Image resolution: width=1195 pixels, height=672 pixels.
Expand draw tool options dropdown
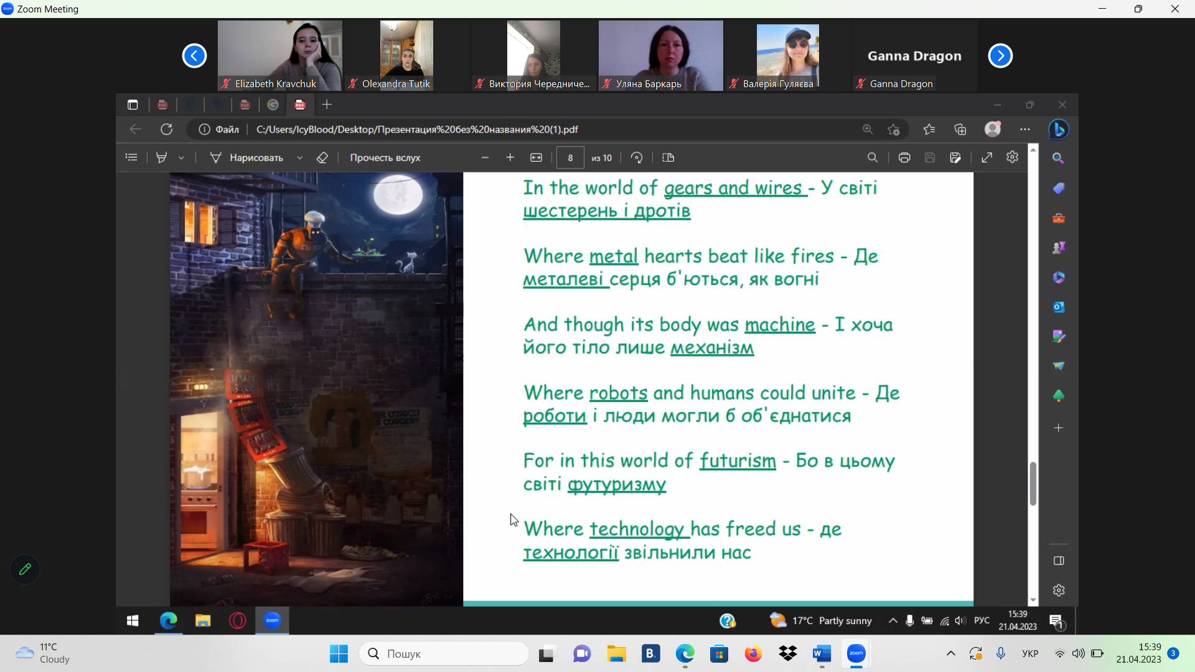pyautogui.click(x=299, y=158)
